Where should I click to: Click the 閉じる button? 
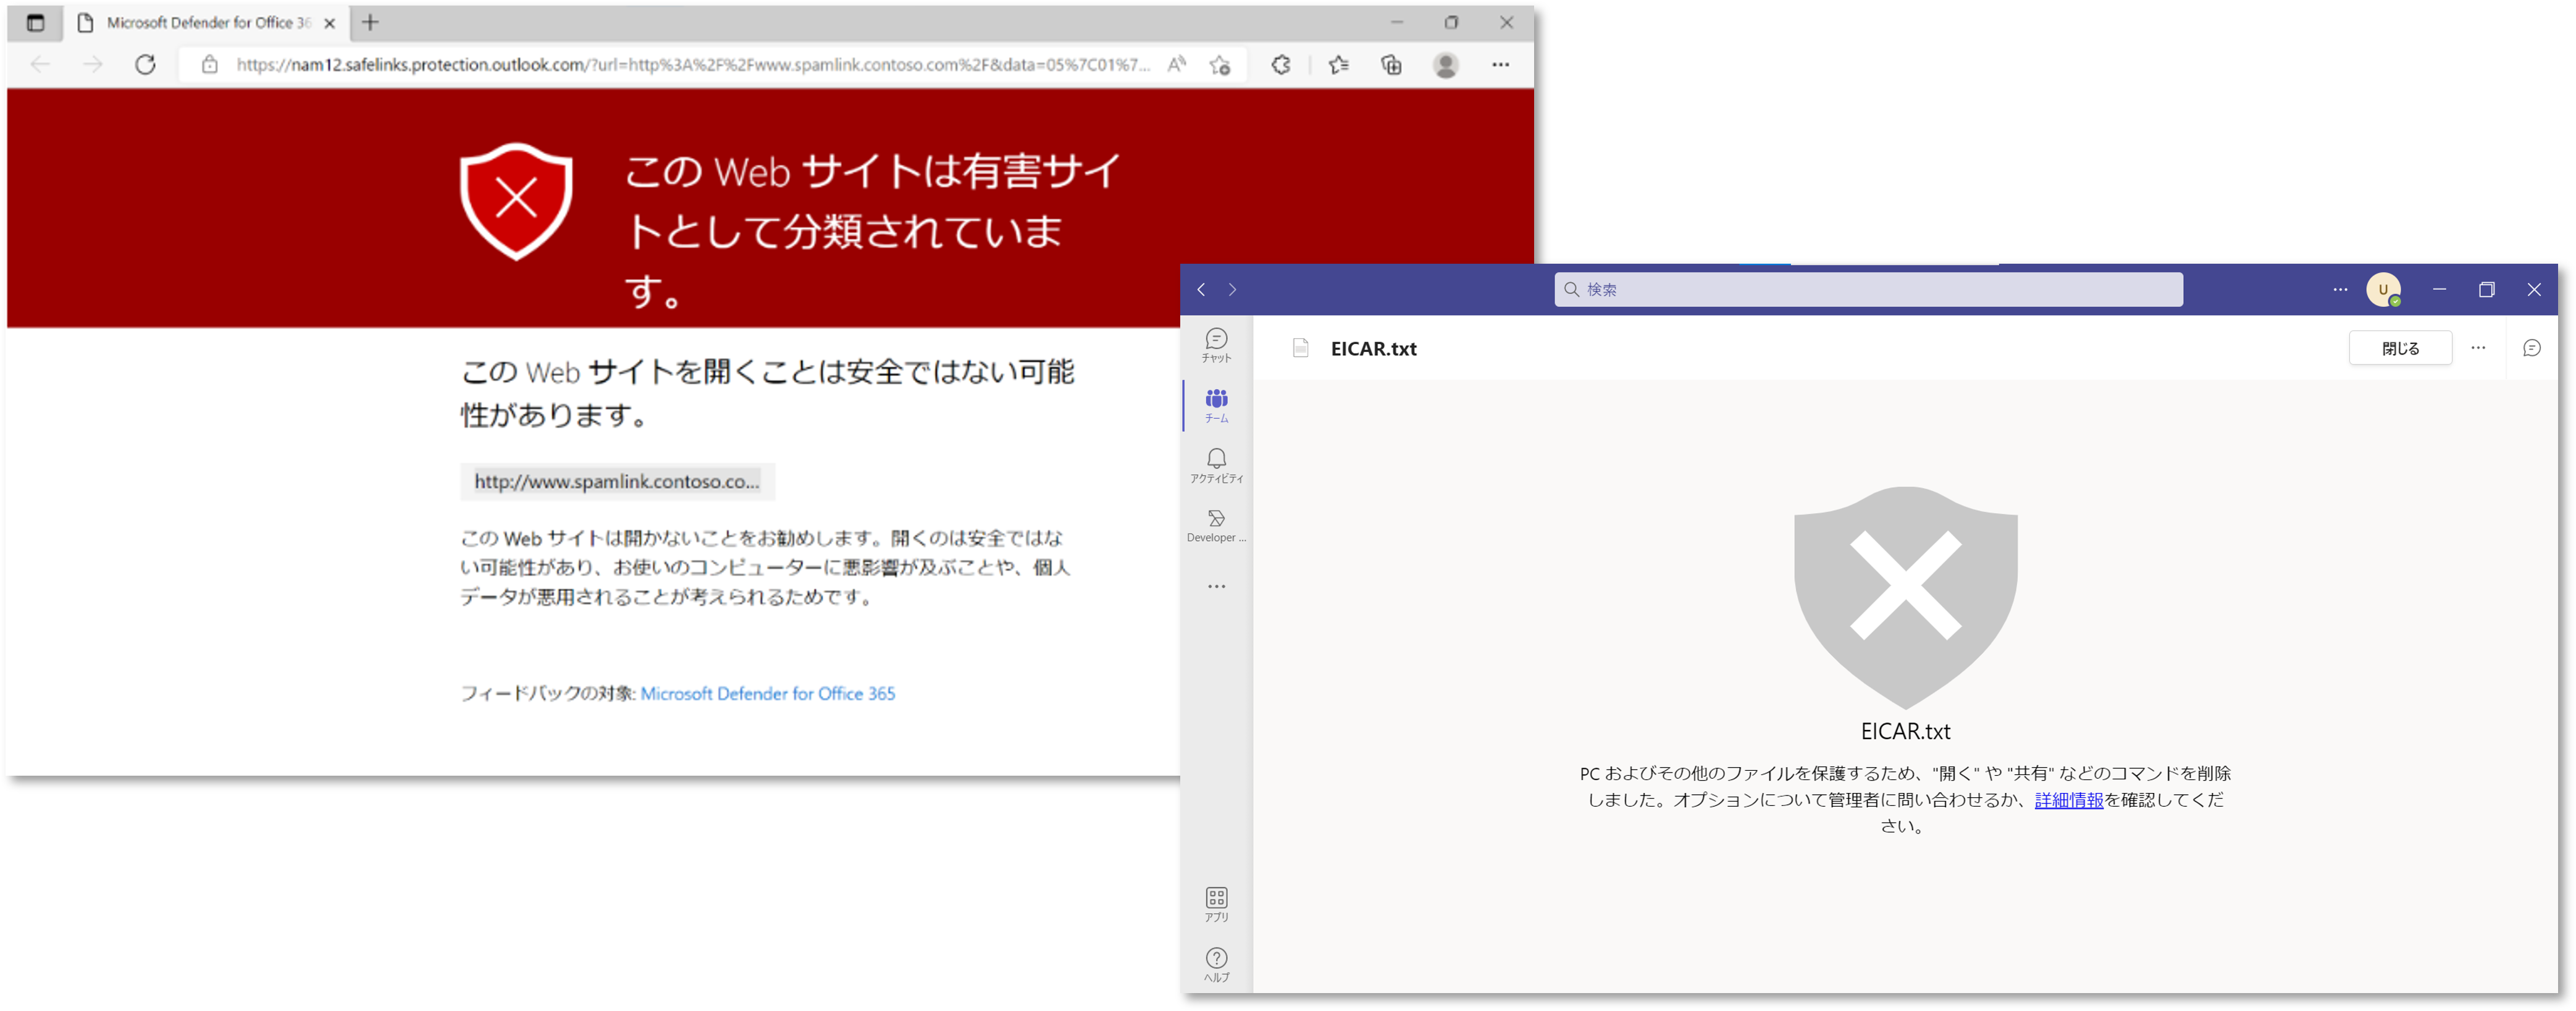click(2400, 348)
